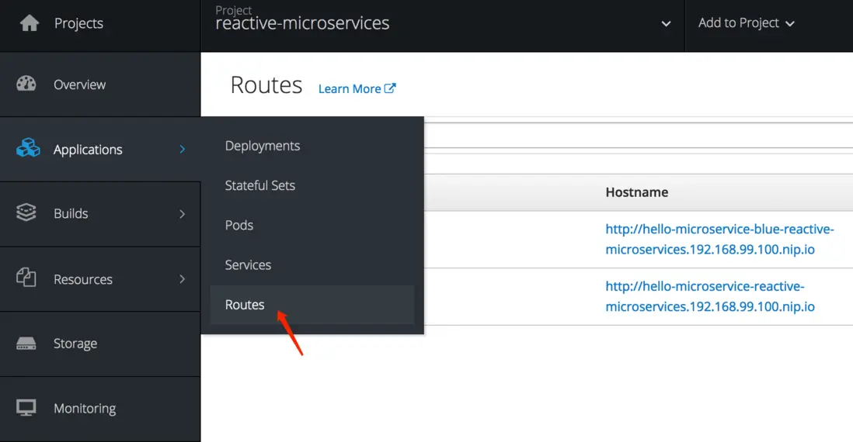The height and width of the screenshot is (442, 853).
Task: Expand the Applications menu chevron
Action: 183,149
